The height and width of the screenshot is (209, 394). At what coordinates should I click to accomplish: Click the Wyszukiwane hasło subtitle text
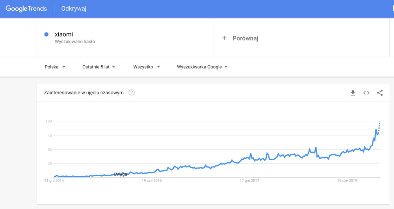point(75,42)
